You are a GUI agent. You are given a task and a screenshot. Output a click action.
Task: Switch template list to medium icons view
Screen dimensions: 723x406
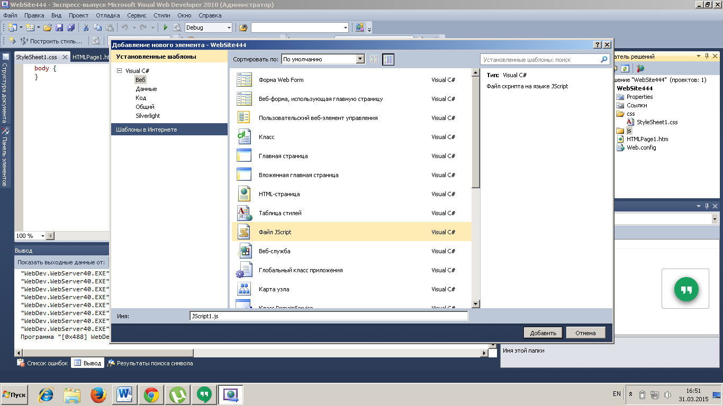388,59
